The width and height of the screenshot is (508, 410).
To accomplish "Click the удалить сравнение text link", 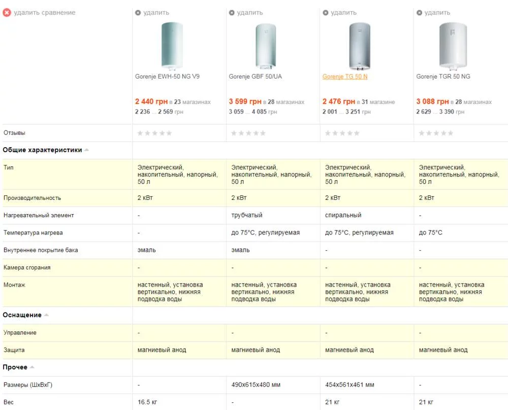I will pyautogui.click(x=45, y=13).
